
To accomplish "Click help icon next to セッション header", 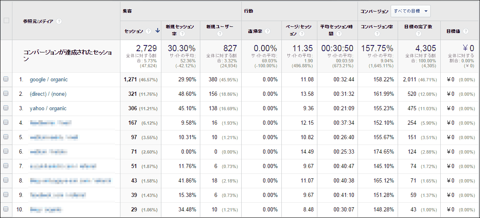I will point(148,31).
